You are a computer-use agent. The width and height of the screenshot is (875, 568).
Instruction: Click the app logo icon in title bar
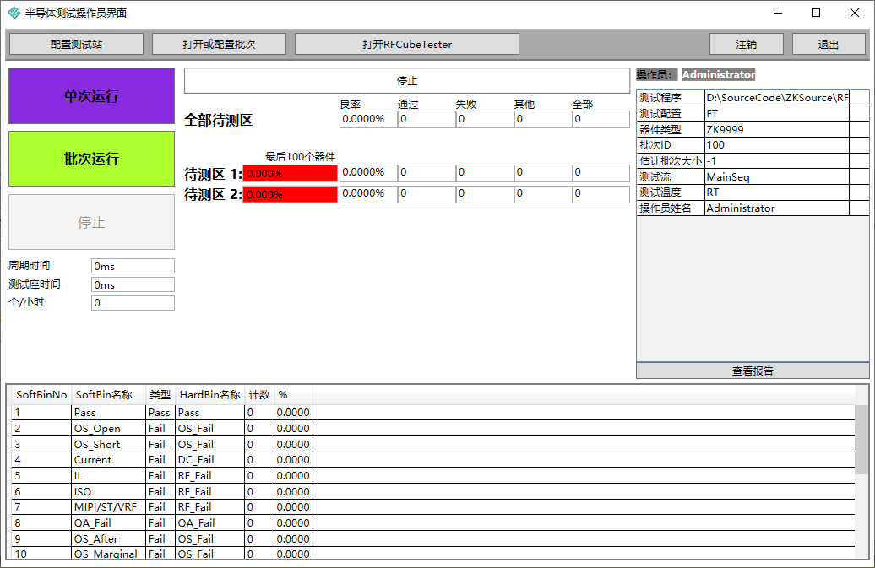click(14, 13)
